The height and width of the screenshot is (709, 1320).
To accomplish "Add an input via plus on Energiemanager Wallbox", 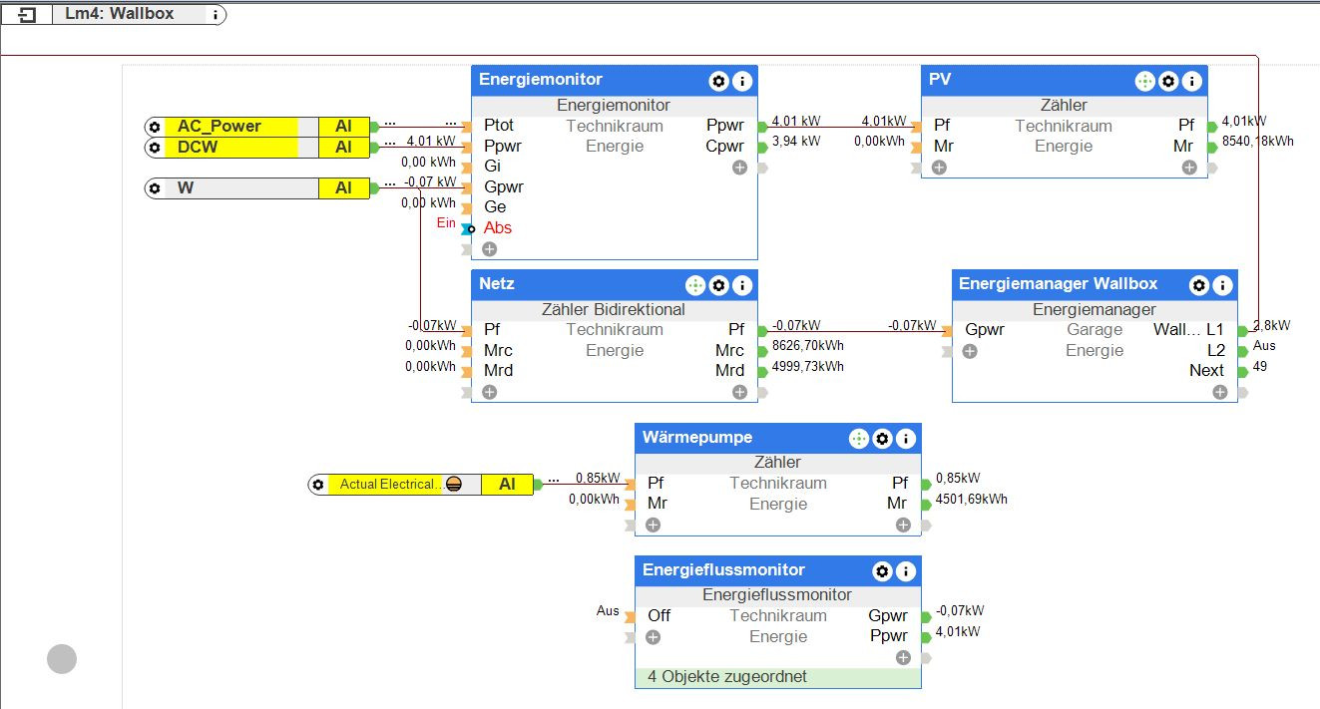I will pos(970,351).
